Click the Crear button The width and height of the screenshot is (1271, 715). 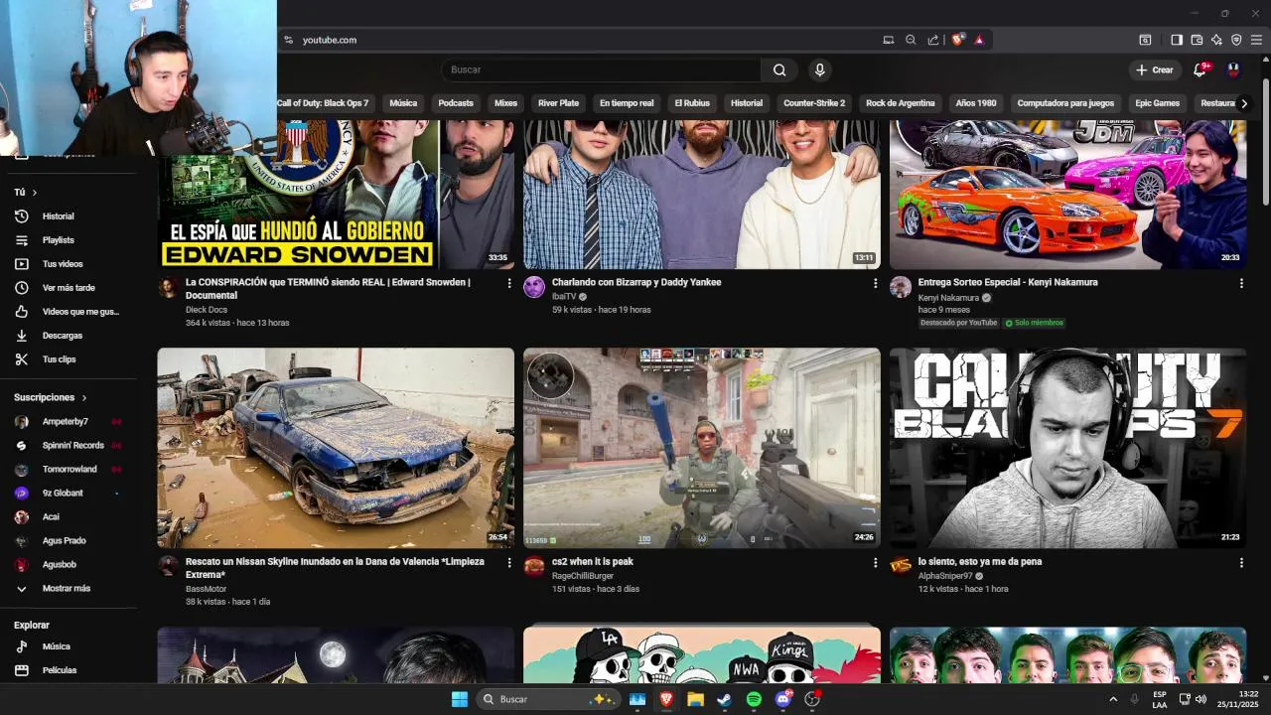click(1155, 70)
